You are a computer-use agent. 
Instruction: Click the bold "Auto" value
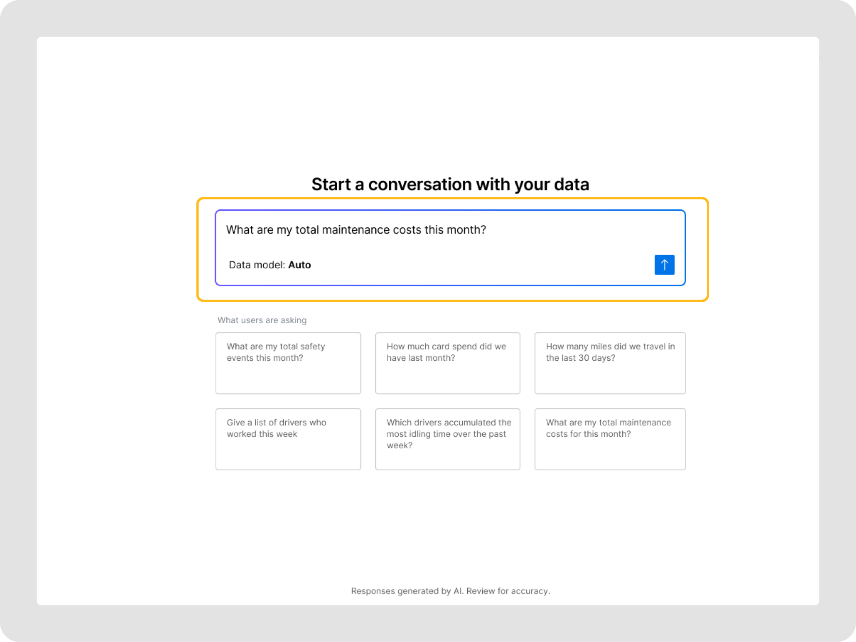(300, 265)
